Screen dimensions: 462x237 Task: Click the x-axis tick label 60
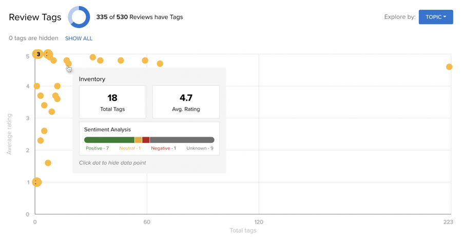[x=147, y=222]
